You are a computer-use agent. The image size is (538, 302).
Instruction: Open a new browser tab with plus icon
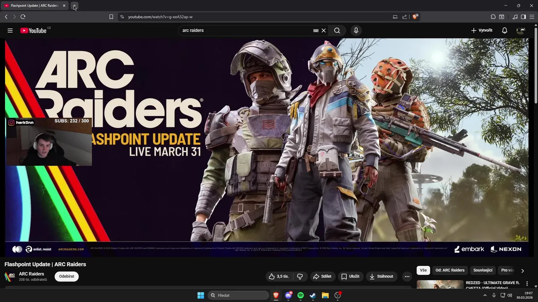(74, 6)
